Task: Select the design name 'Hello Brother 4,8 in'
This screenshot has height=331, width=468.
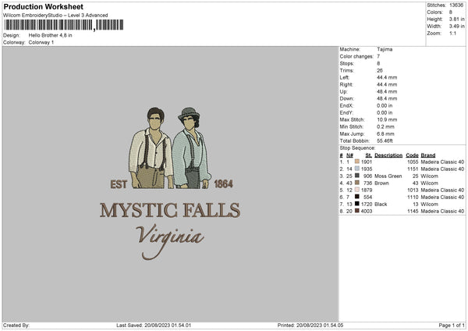Action: [50, 35]
